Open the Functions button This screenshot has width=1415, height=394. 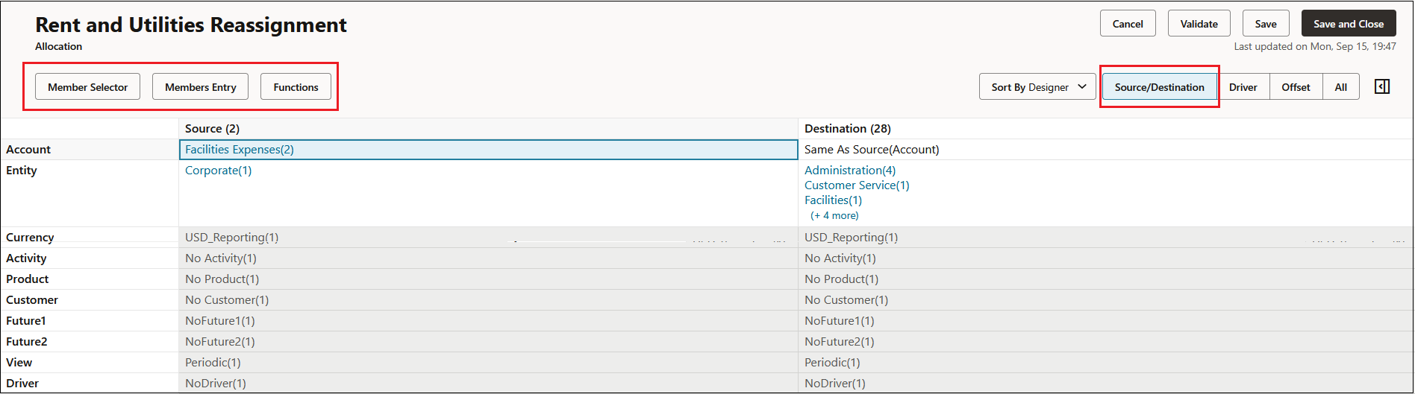[x=296, y=87]
